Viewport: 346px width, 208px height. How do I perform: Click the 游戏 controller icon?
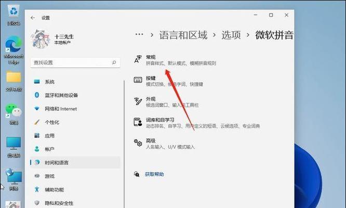(37, 176)
